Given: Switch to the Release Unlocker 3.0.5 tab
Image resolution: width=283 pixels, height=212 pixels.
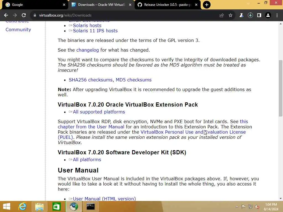Looking at the screenshot, I should [167, 5].
